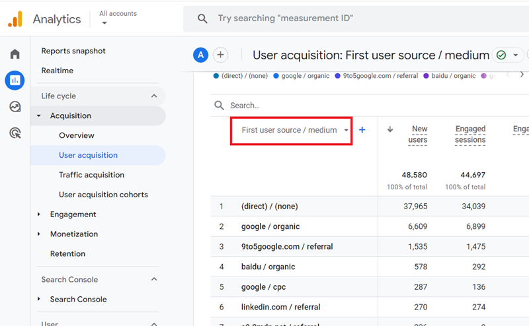The height and width of the screenshot is (326, 529).
Task: Open the Home icon in sidebar
Action: [15, 54]
